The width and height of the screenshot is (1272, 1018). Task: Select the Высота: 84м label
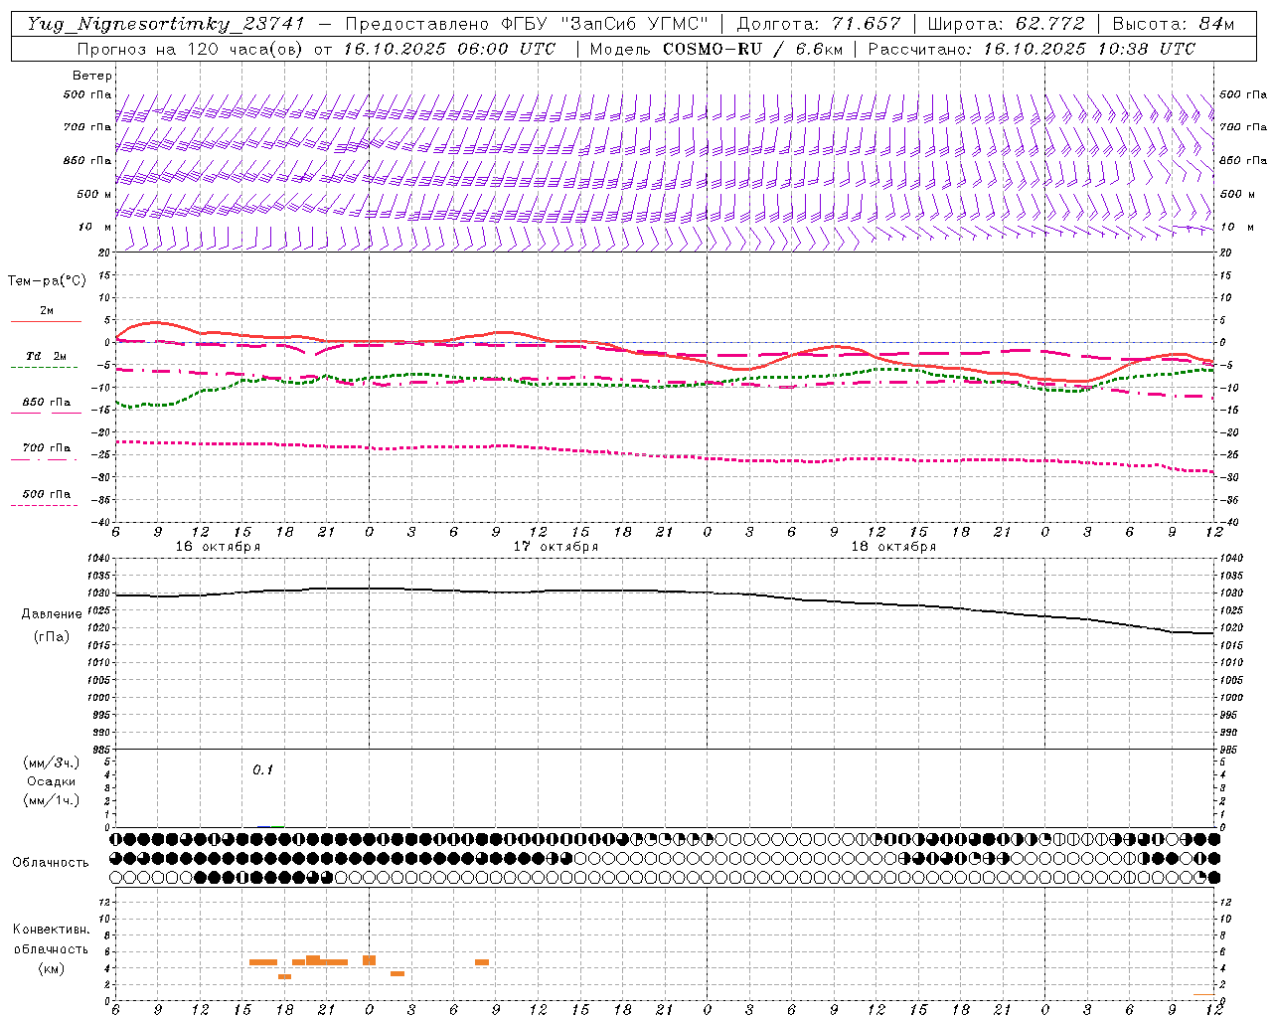click(1173, 24)
